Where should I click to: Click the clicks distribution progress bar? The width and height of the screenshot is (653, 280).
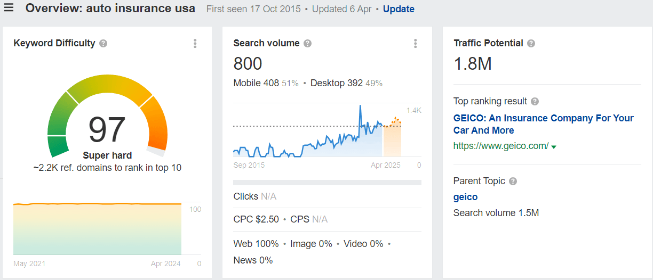pos(327,183)
